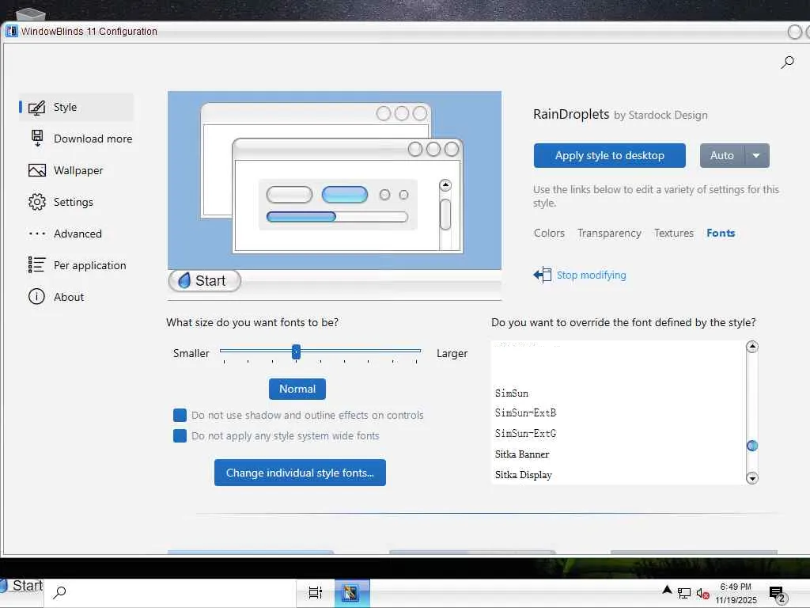
Task: Switch to the Colors tab
Action: tap(549, 234)
